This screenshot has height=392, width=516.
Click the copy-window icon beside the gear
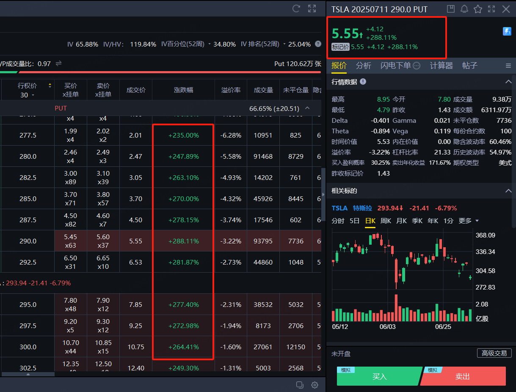pos(300,385)
